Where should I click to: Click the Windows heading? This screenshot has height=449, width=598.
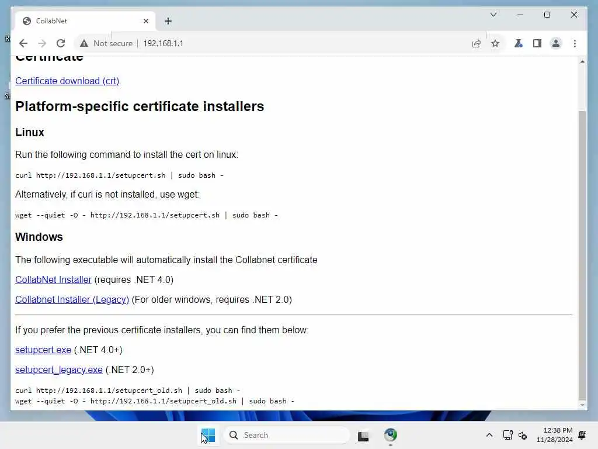coord(39,237)
